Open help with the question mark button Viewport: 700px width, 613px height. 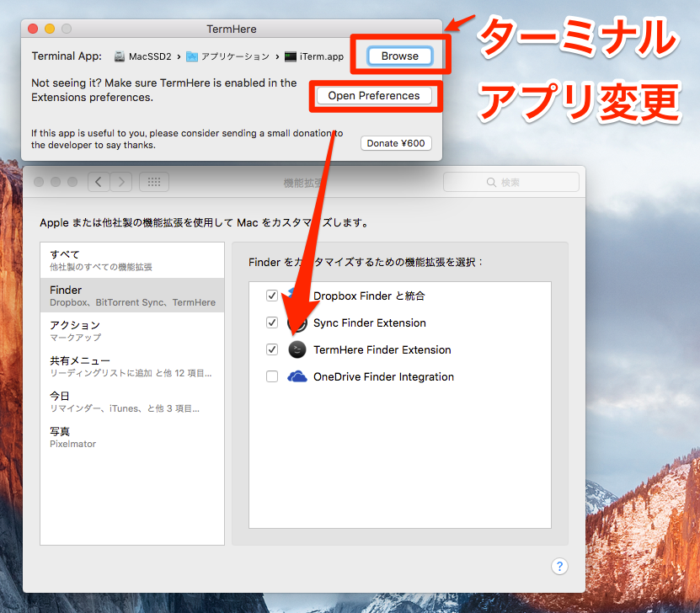tap(559, 566)
